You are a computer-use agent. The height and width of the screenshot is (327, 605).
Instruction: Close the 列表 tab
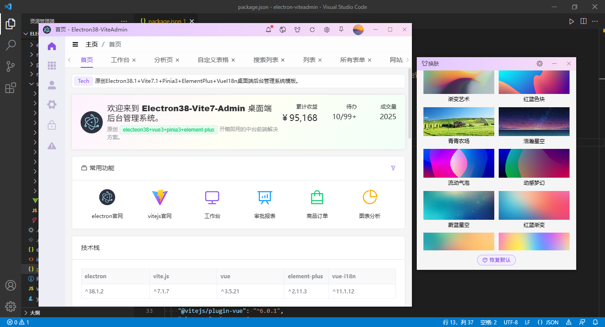(x=320, y=60)
